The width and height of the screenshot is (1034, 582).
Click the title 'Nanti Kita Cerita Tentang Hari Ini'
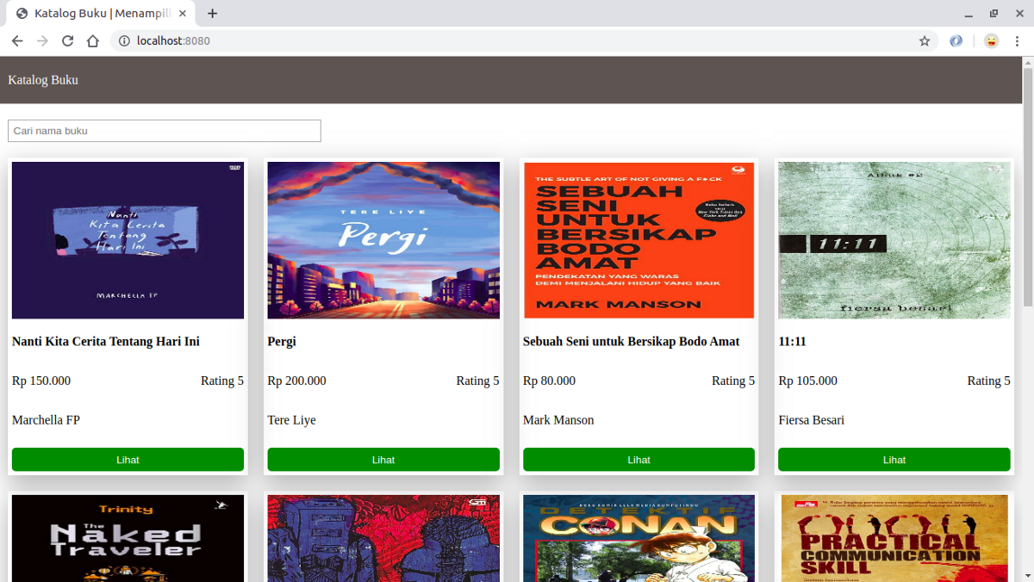pyautogui.click(x=106, y=342)
